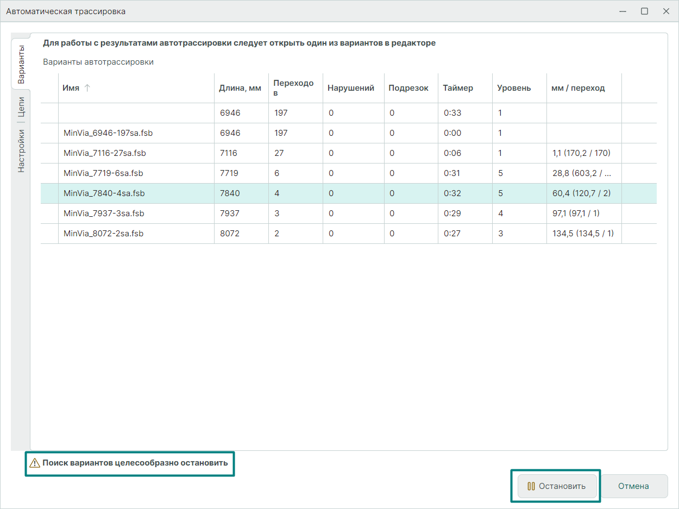Click the warning triangle icon at bottom

click(x=35, y=463)
